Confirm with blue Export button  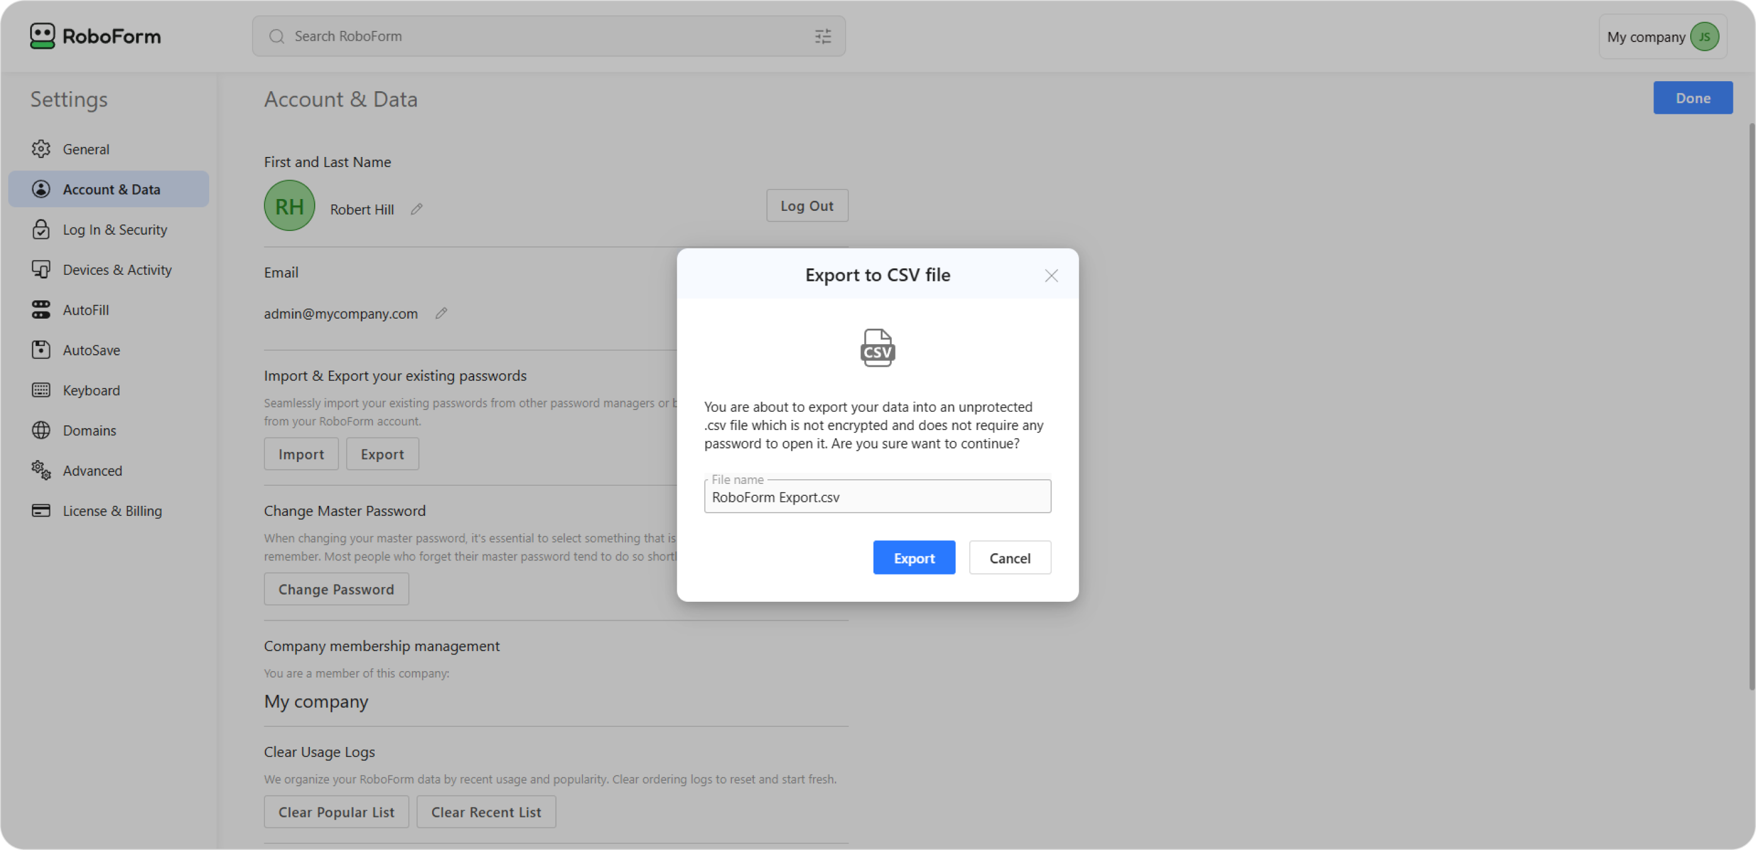coord(914,558)
